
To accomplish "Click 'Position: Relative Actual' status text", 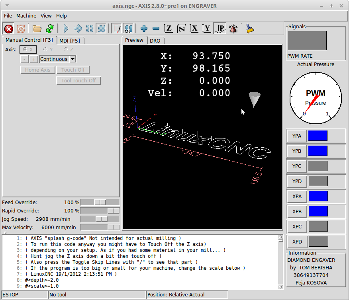I will (176, 295).
